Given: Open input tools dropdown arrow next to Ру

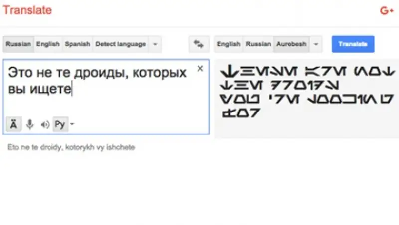Looking at the screenshot, I should [x=72, y=124].
